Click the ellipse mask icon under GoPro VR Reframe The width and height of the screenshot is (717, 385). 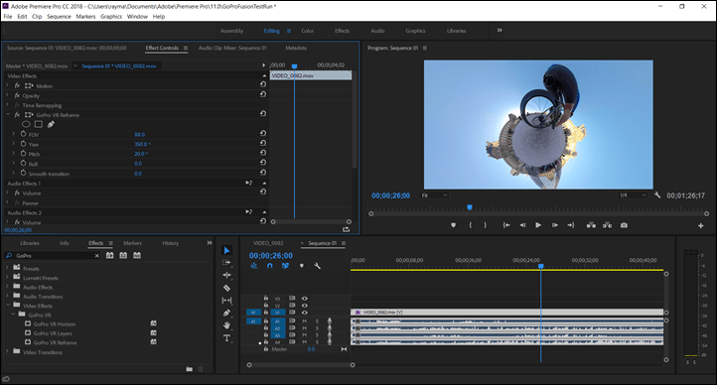pos(26,124)
